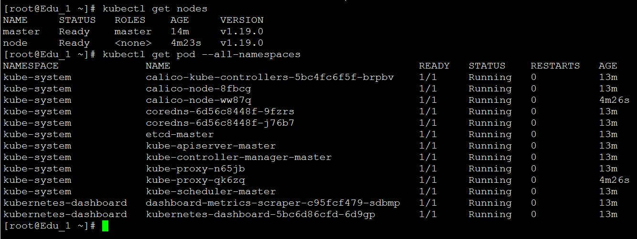Select the coredns-6d56c8448f-j76b7 pod name
Viewport: 637px width, 239px height.
(x=220, y=123)
